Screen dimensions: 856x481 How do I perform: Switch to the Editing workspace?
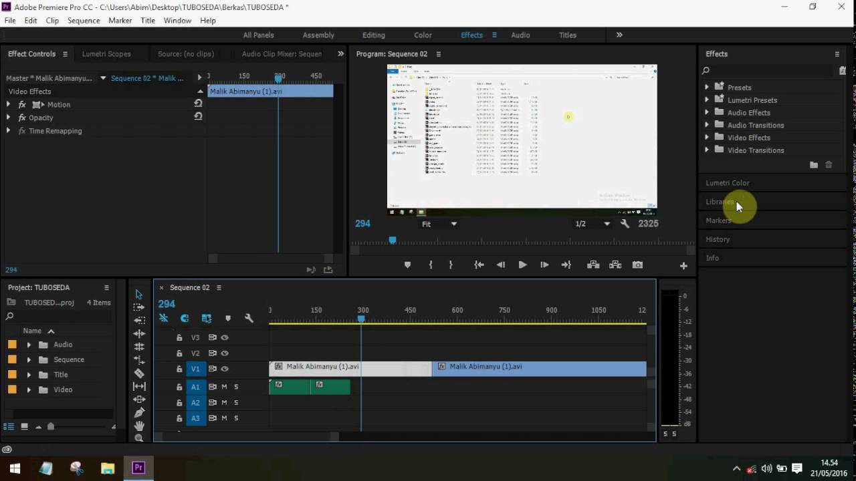(374, 35)
